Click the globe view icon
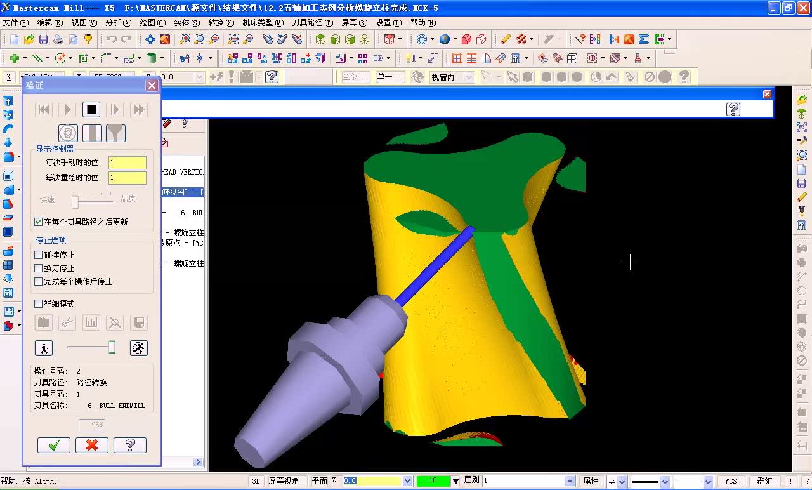The height and width of the screenshot is (490, 812). point(422,39)
